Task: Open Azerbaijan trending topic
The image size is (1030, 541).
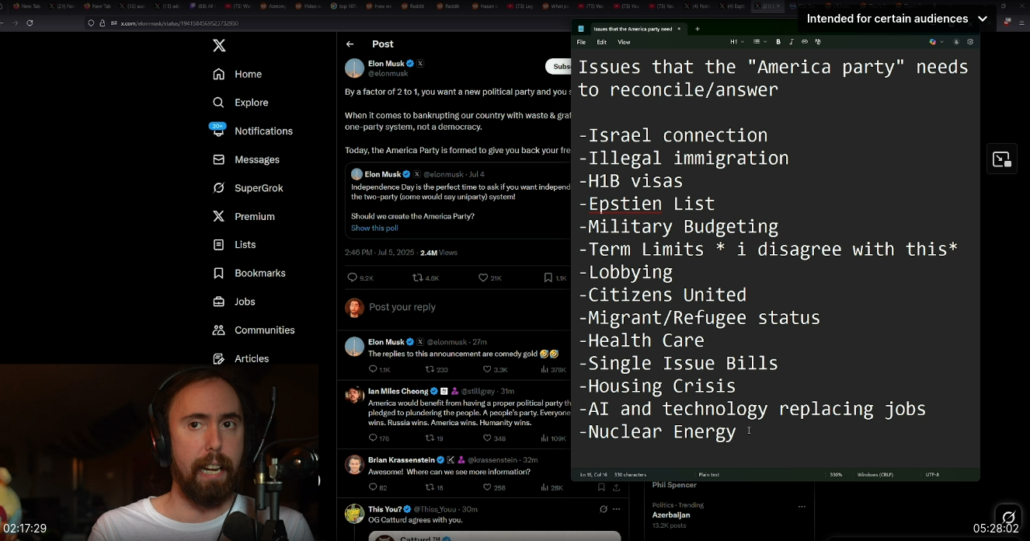Action: tap(671, 515)
